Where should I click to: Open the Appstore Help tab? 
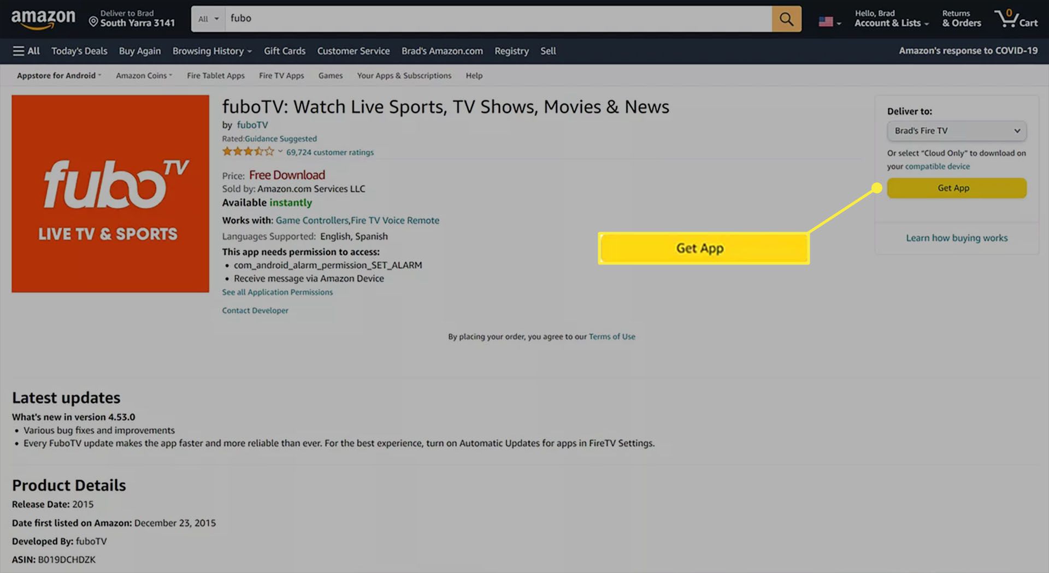point(474,75)
